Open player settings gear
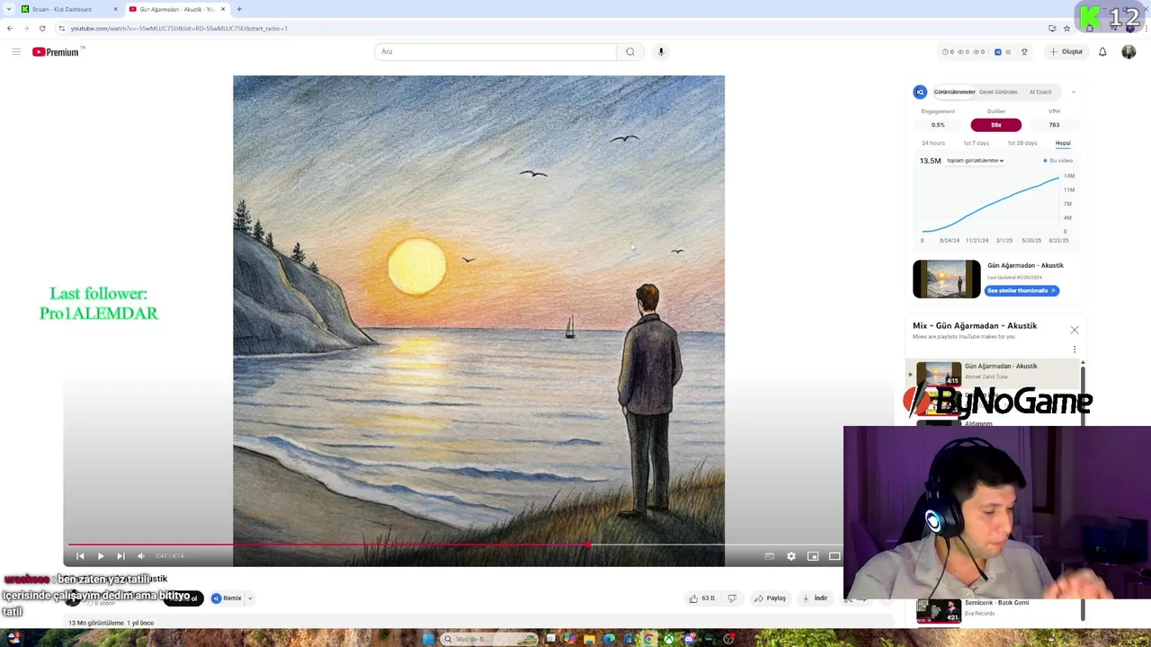 pyautogui.click(x=791, y=556)
